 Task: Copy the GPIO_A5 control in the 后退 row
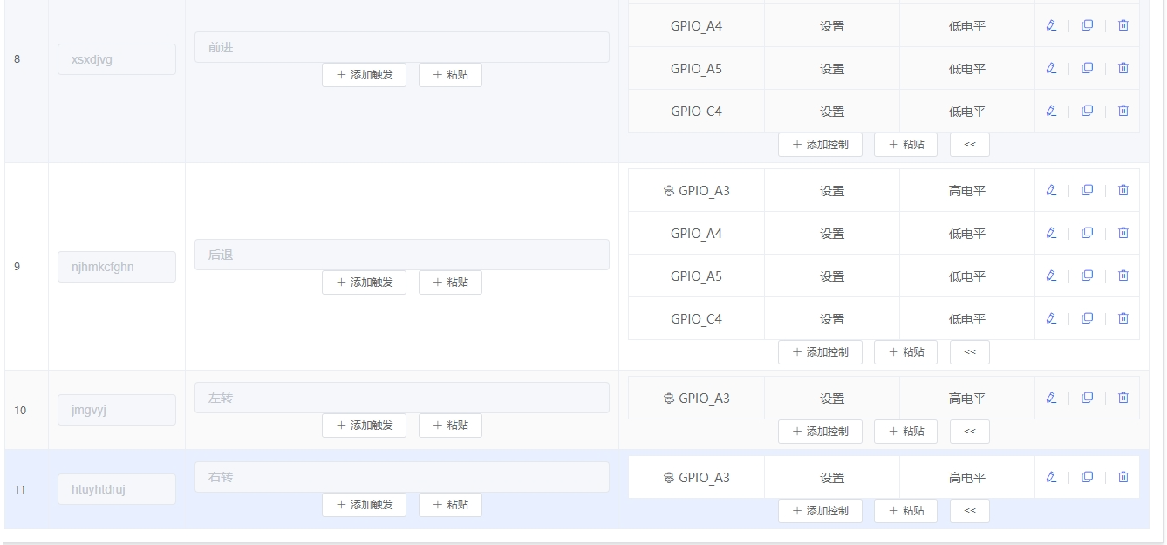click(1087, 276)
